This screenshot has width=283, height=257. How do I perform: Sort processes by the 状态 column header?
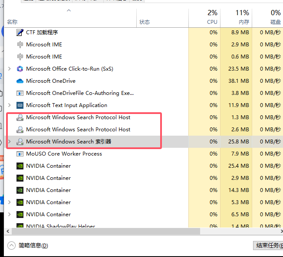[162, 18]
